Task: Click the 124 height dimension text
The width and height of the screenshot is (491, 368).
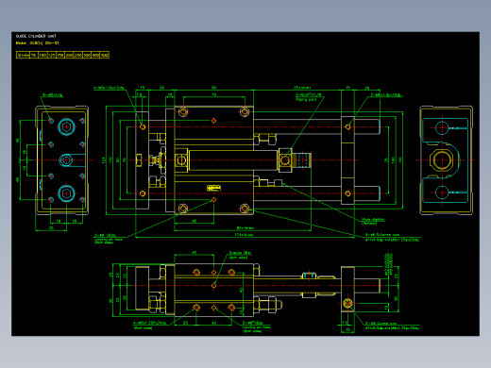Action: pyautogui.click(x=104, y=160)
